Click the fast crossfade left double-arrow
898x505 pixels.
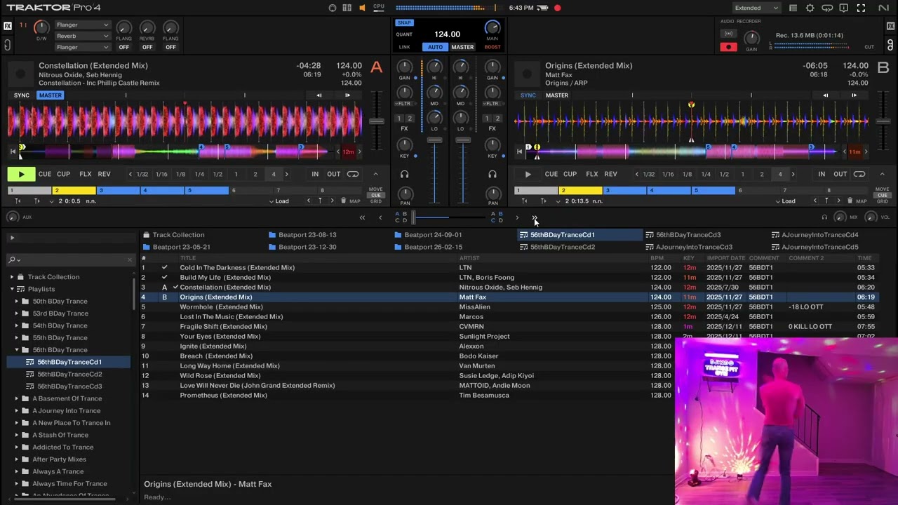pyautogui.click(x=362, y=218)
